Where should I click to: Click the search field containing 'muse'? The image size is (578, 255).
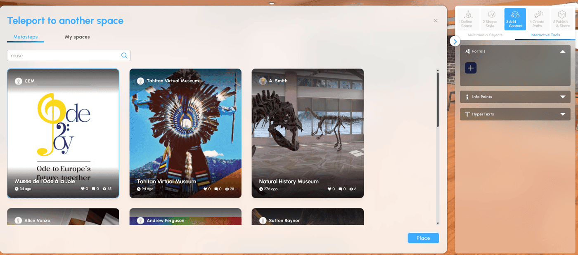click(69, 56)
